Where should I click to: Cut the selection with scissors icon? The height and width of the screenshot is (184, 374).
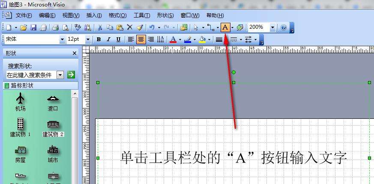tap(100, 27)
